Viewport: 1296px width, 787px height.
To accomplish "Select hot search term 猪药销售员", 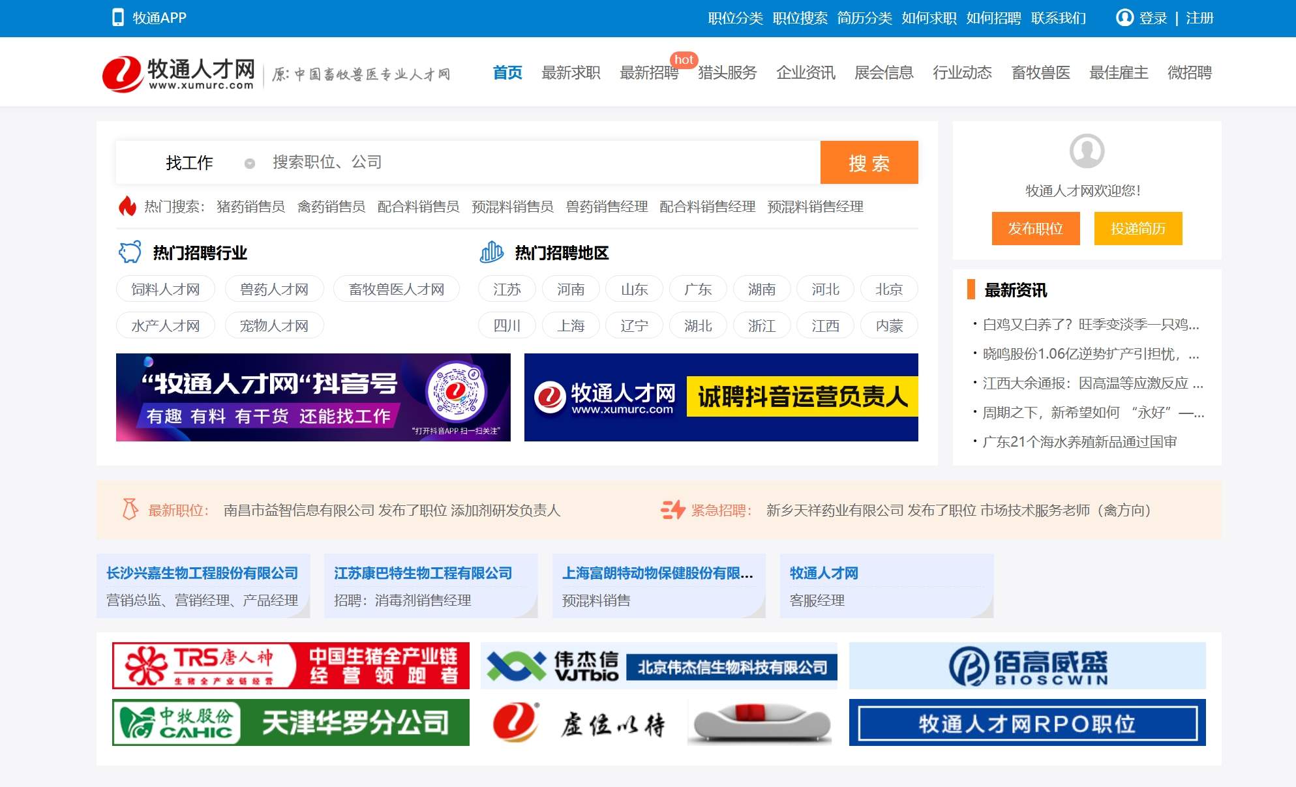I will [250, 207].
